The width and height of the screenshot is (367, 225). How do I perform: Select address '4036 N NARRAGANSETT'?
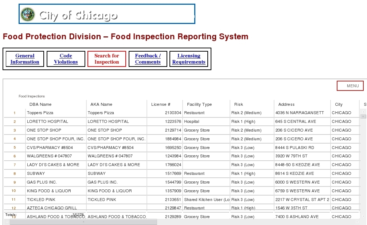300,113
